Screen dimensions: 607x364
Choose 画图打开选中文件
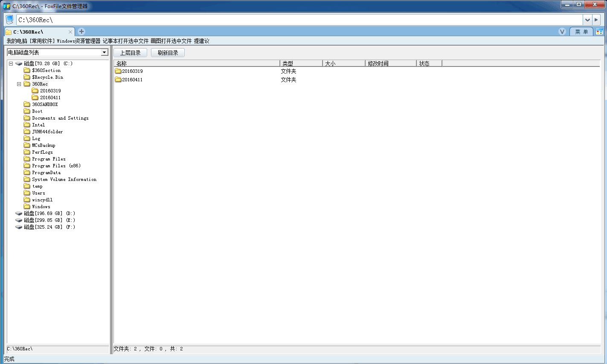[171, 41]
